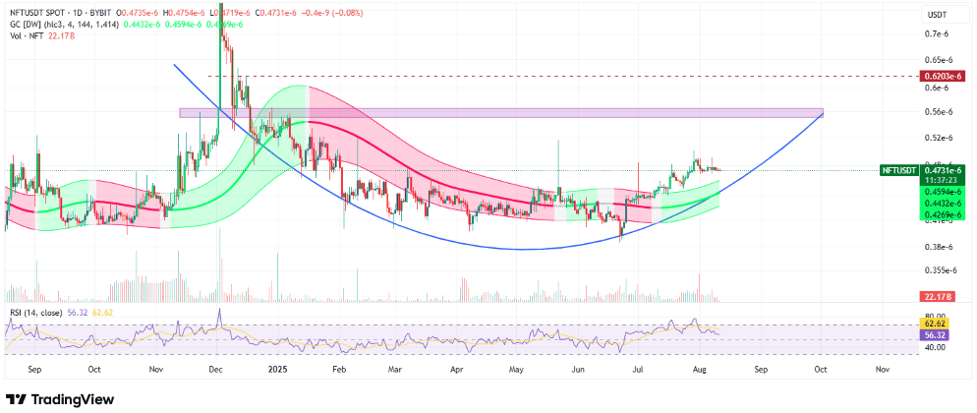Click the green NFTUSDT last-price axis label
Viewport: 977px width, 413px height.
[899, 170]
